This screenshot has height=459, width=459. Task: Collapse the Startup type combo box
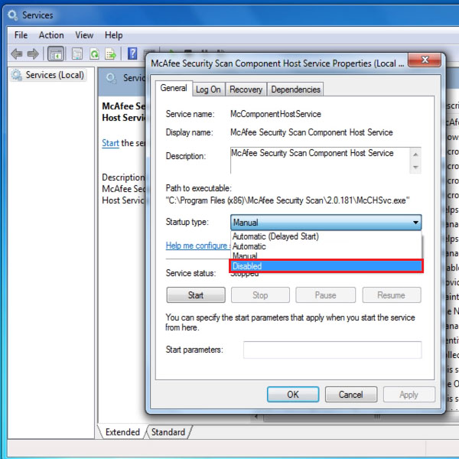[x=326, y=223]
